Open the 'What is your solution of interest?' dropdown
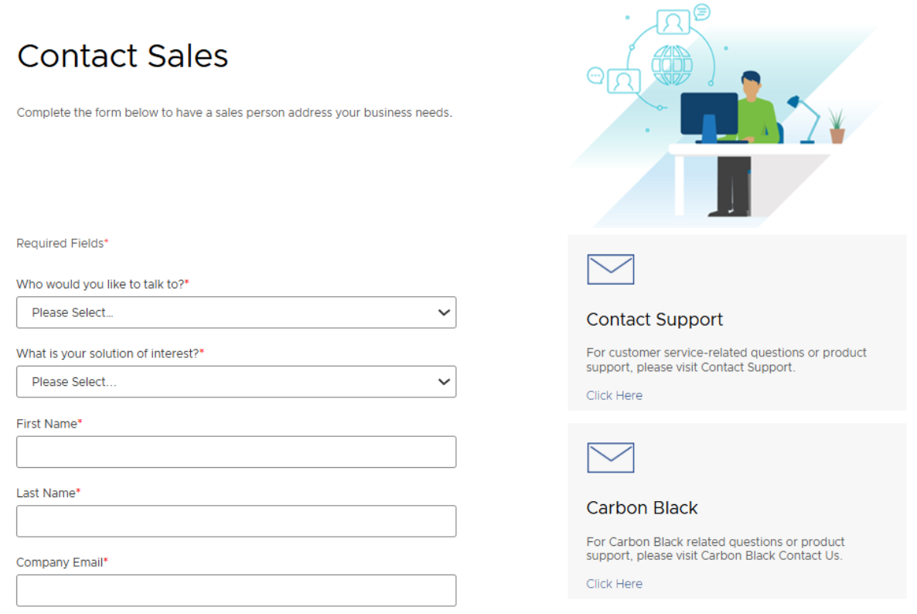The height and width of the screenshot is (614, 917). click(x=236, y=382)
